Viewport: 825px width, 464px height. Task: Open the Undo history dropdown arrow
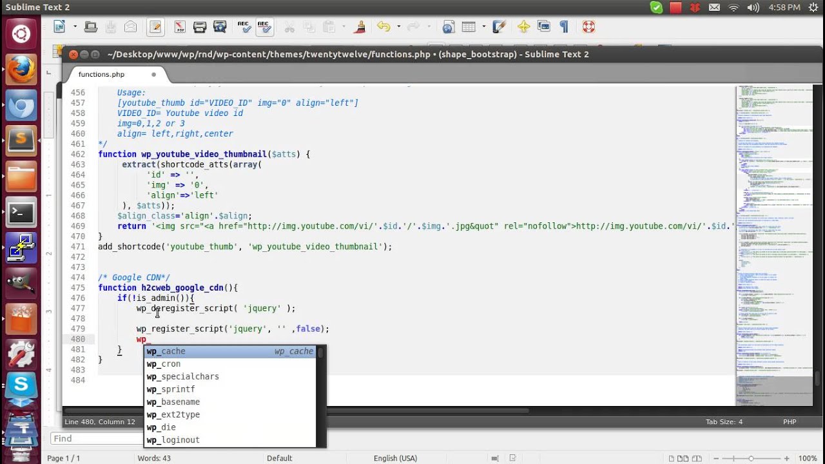point(398,27)
